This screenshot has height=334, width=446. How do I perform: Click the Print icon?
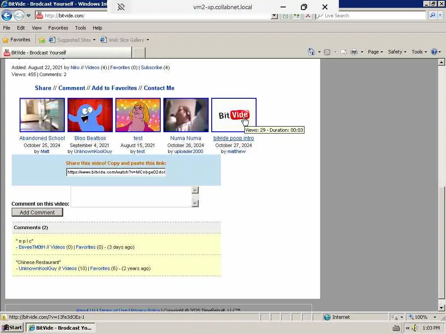[354, 52]
